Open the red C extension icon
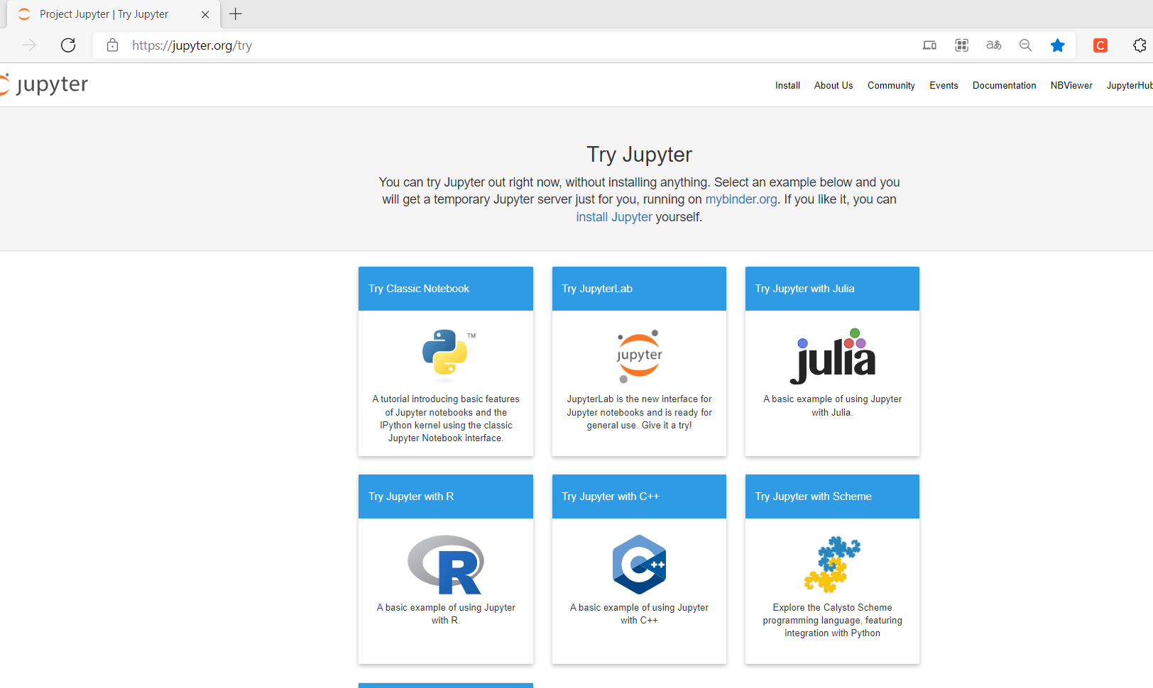This screenshot has height=688, width=1153. [x=1100, y=45]
